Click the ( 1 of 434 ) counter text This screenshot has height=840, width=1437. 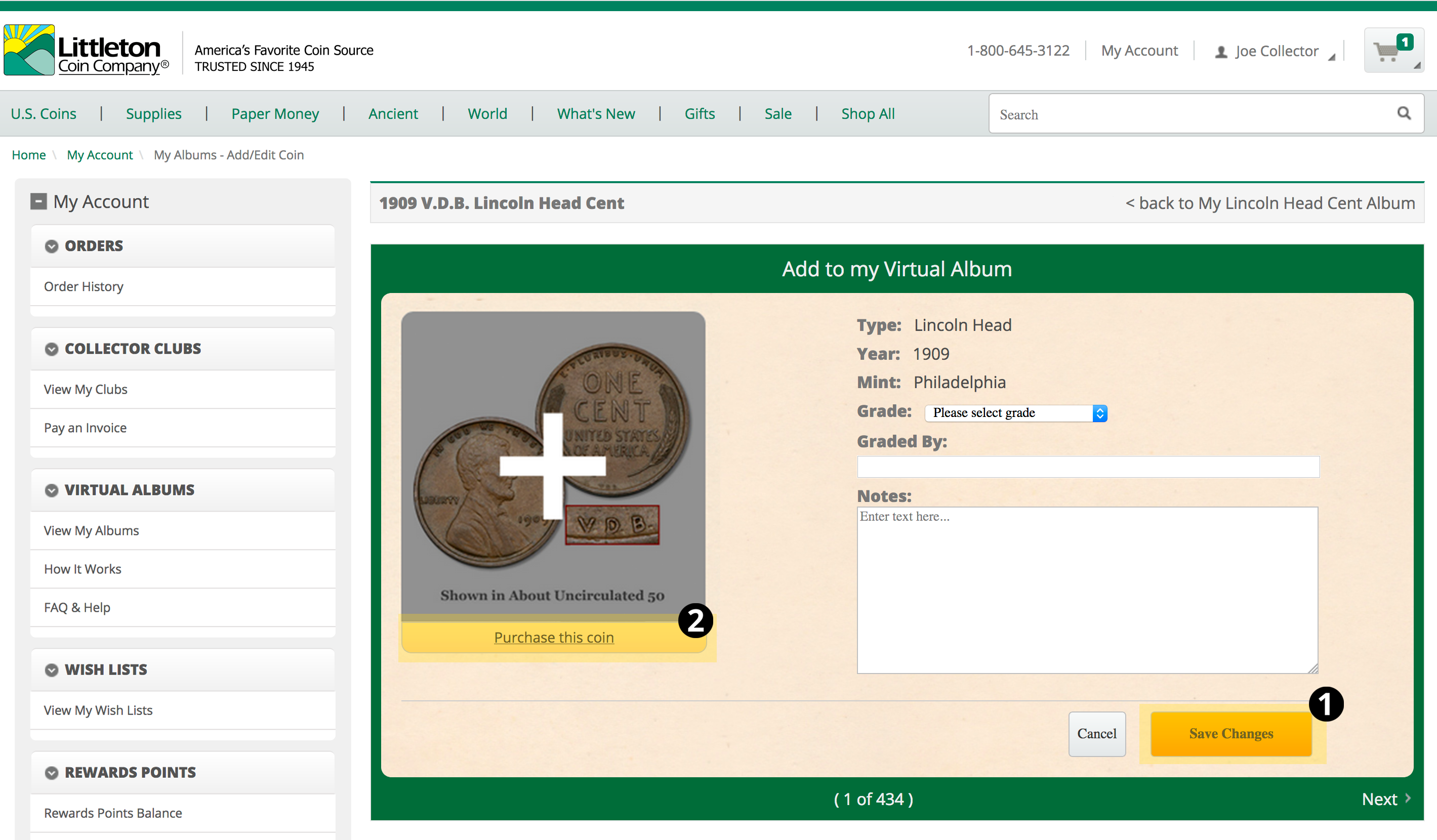point(873,799)
